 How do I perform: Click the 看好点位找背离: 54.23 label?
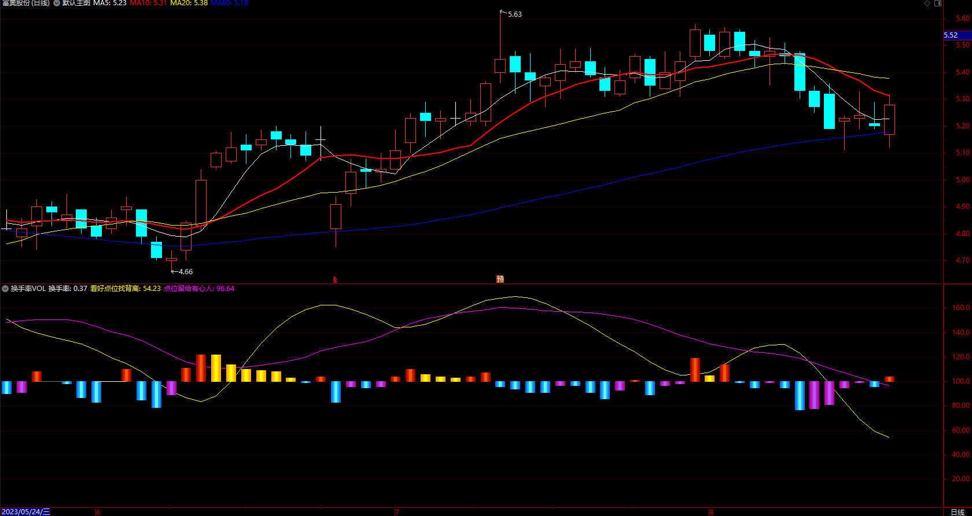[126, 289]
